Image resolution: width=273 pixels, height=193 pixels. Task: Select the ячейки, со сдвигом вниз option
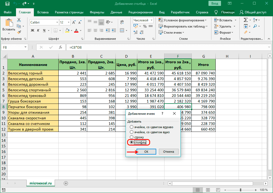coord(132,132)
